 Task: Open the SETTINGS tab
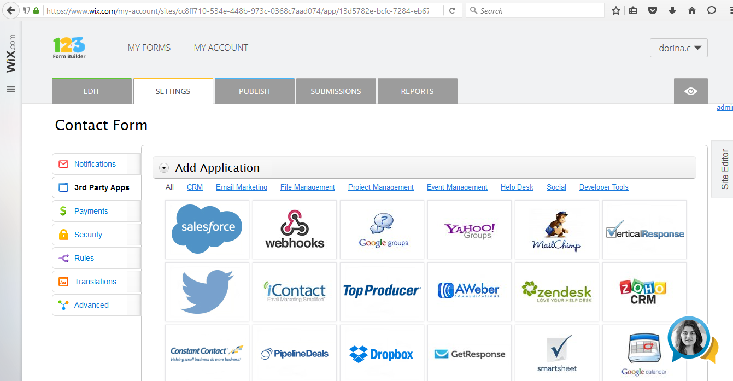(x=173, y=91)
